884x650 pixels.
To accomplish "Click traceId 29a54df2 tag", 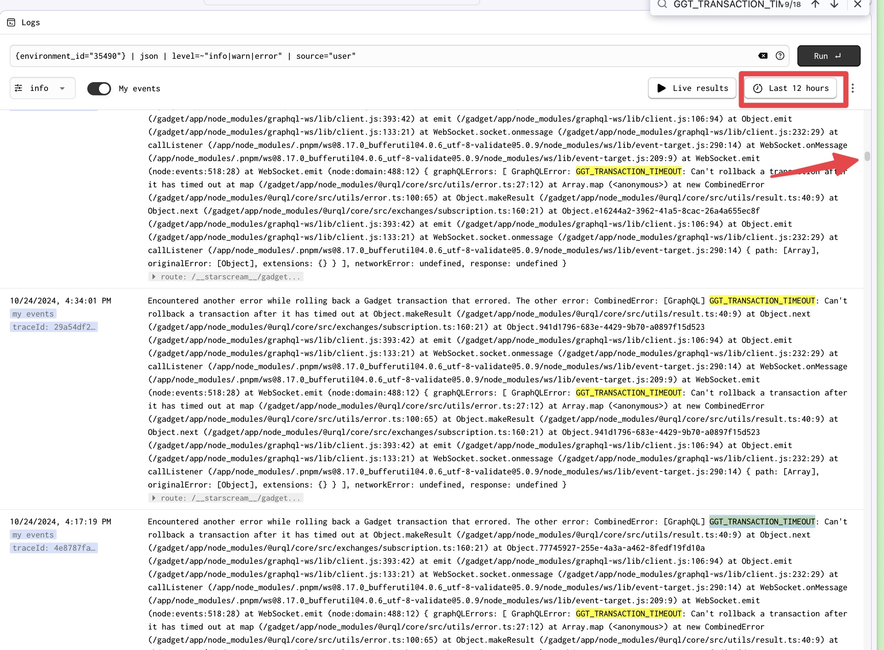I will 54,327.
